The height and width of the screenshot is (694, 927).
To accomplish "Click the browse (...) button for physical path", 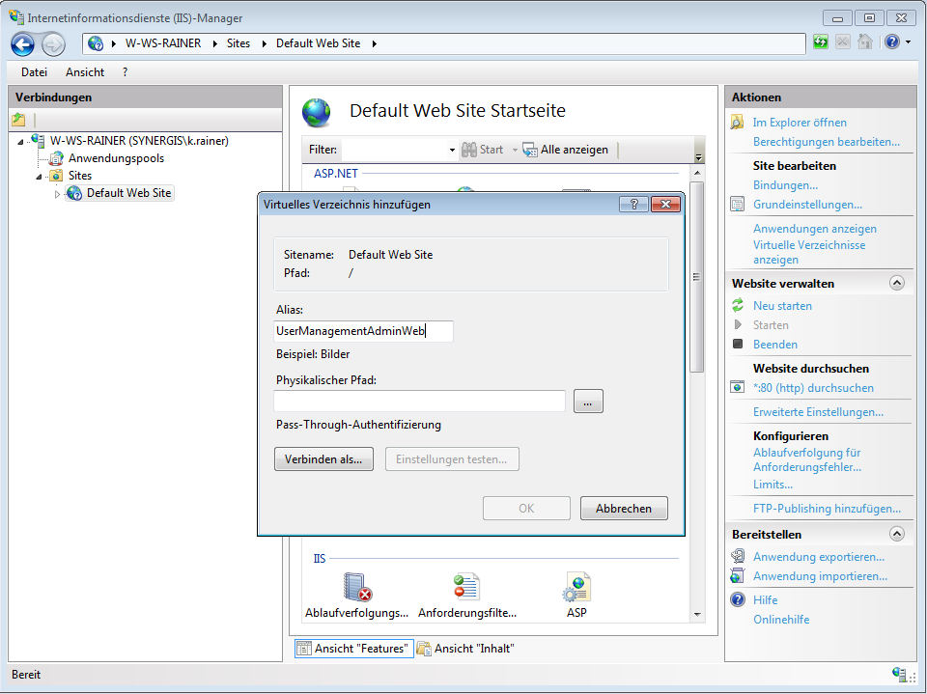I will [588, 403].
